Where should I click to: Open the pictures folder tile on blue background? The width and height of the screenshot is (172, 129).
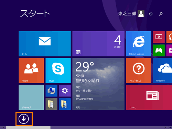pos(65,104)
